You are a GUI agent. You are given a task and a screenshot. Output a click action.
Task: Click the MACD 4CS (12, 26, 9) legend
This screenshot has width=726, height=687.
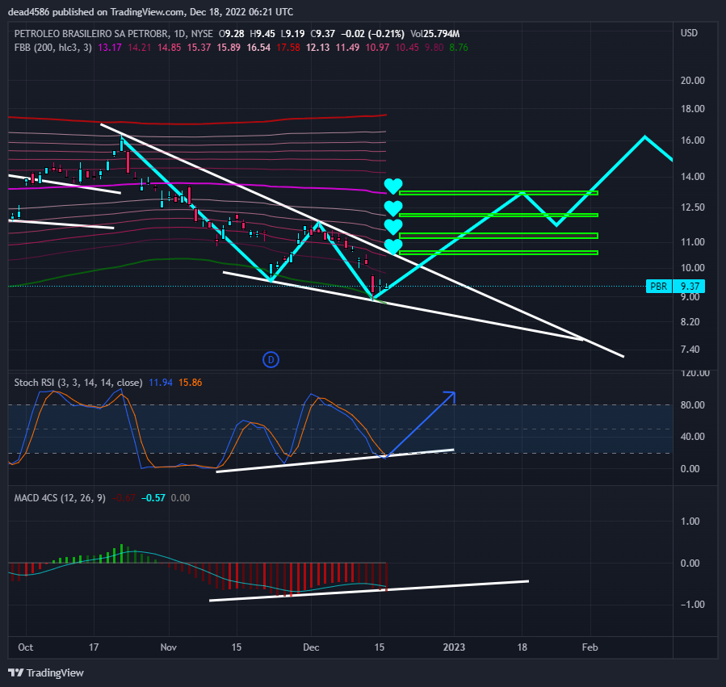[x=60, y=497]
